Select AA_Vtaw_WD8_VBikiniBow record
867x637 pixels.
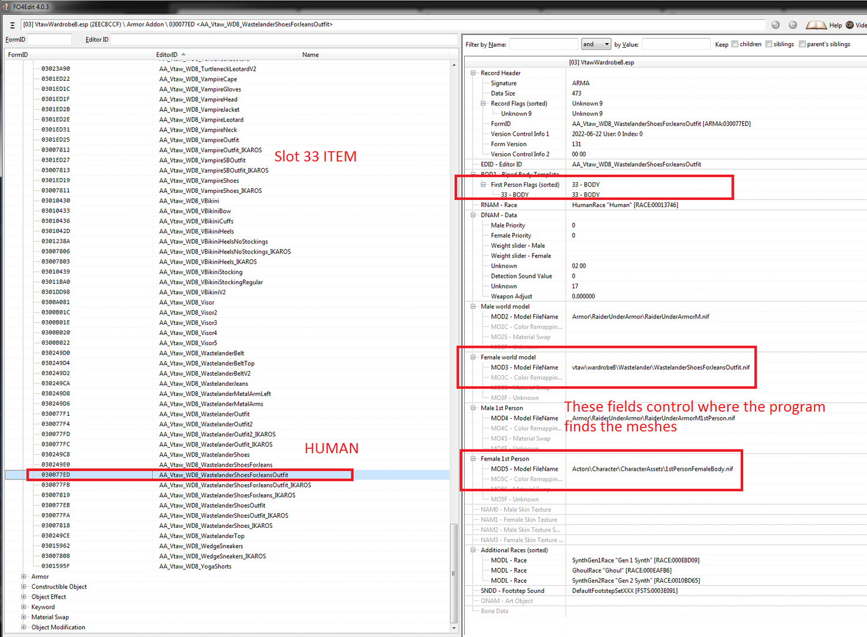[x=195, y=211]
